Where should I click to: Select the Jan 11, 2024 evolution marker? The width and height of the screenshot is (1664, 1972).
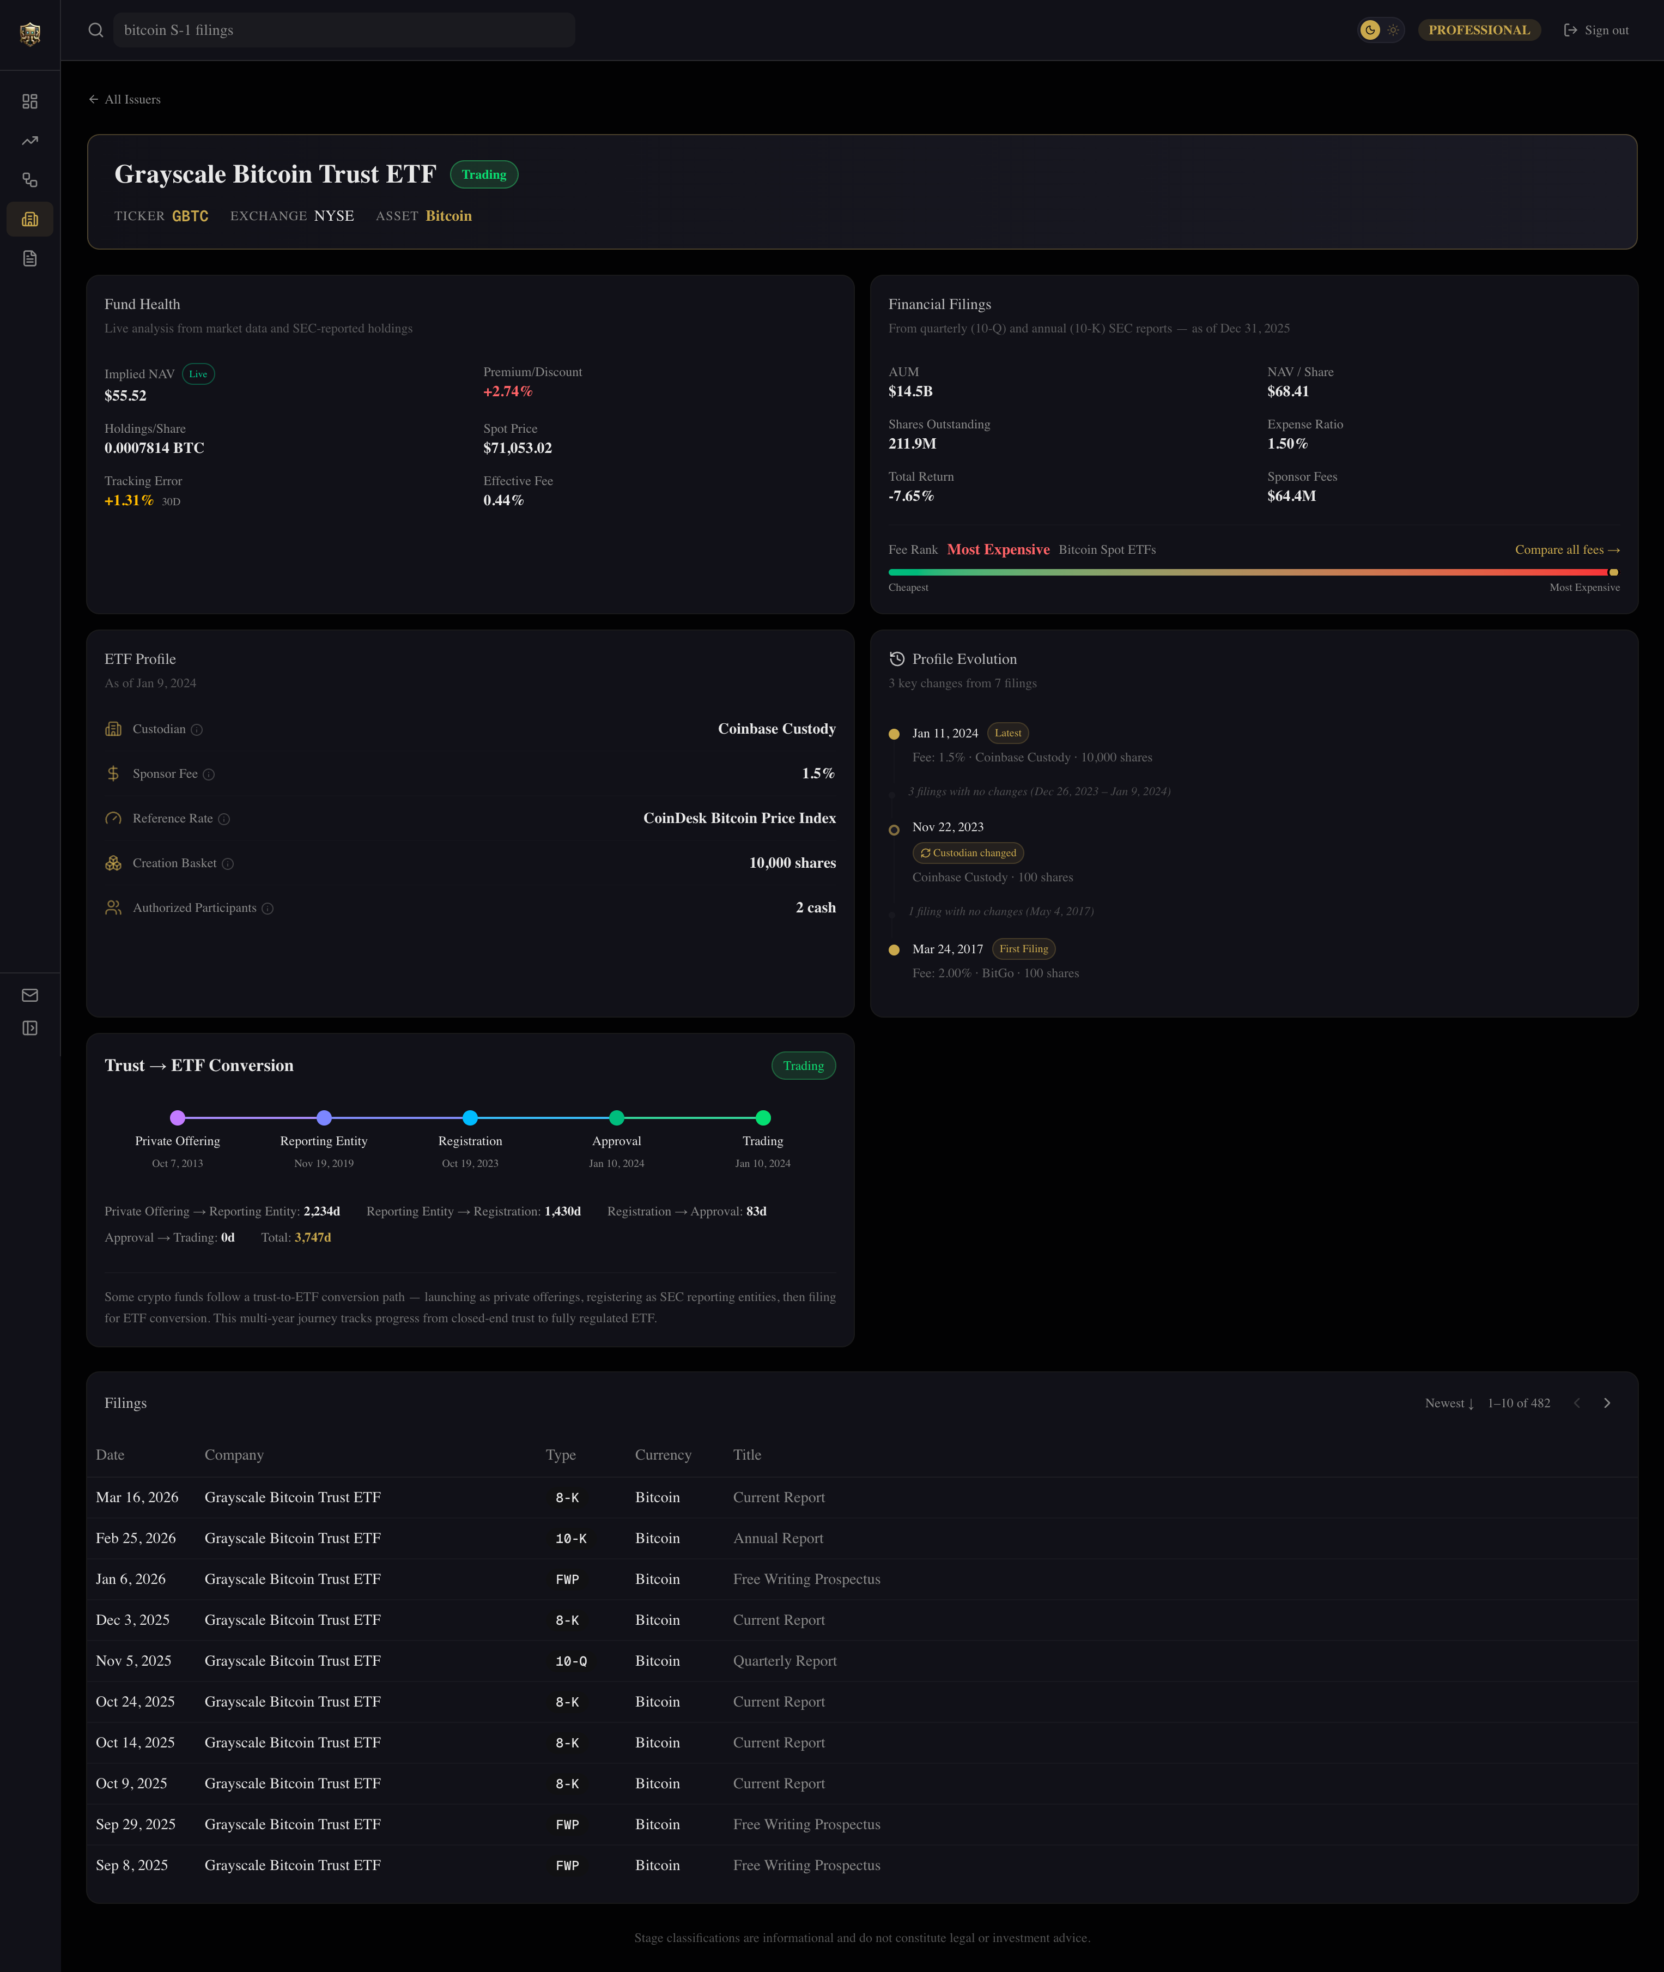click(894, 734)
